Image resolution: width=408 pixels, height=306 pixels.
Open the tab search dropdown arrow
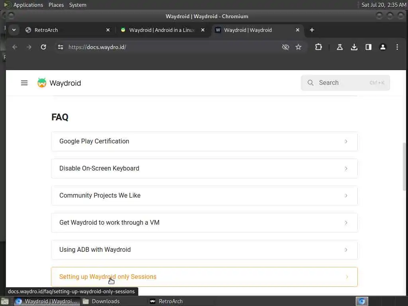pyautogui.click(x=14, y=30)
